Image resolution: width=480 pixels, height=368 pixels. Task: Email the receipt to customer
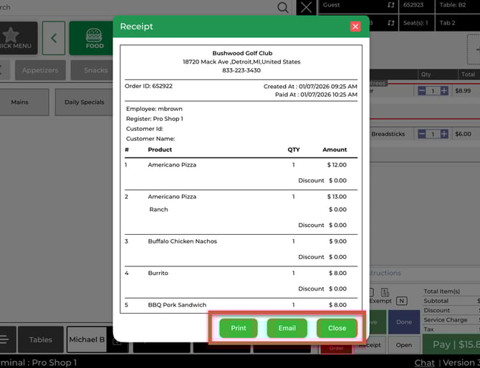pos(287,328)
